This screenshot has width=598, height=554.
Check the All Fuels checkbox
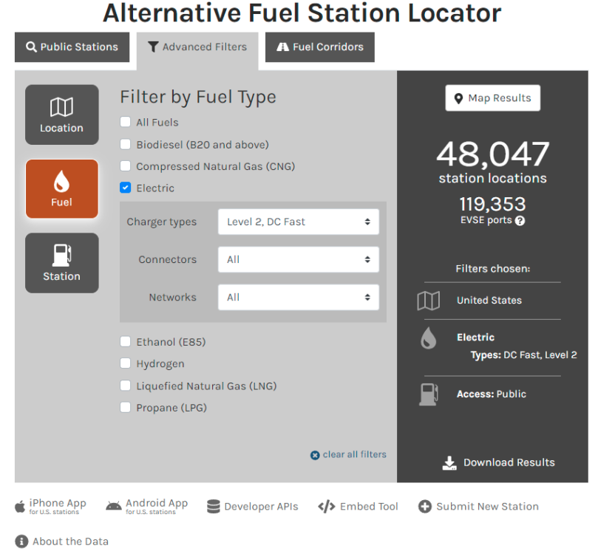point(126,123)
